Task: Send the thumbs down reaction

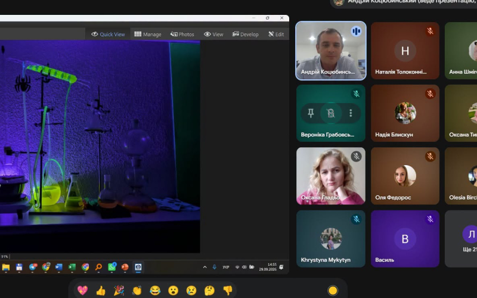Action: coord(228,290)
